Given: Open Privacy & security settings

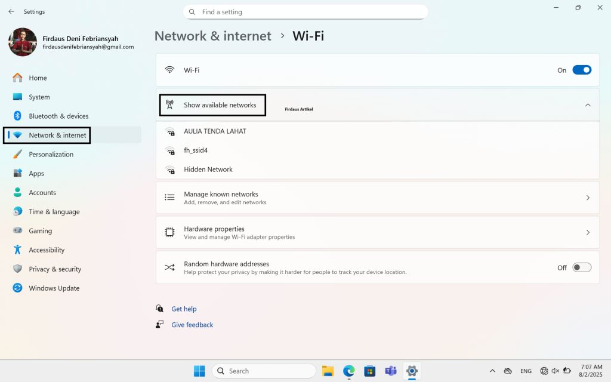Looking at the screenshot, I should [x=55, y=269].
